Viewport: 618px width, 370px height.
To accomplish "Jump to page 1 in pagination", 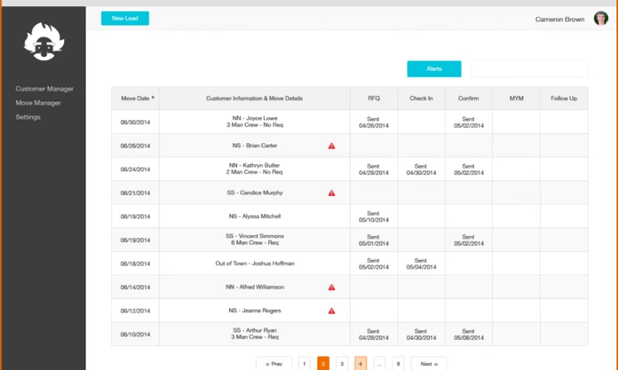I will point(304,363).
